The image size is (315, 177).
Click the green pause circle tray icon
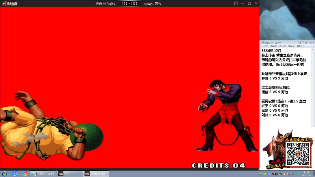coord(298,174)
